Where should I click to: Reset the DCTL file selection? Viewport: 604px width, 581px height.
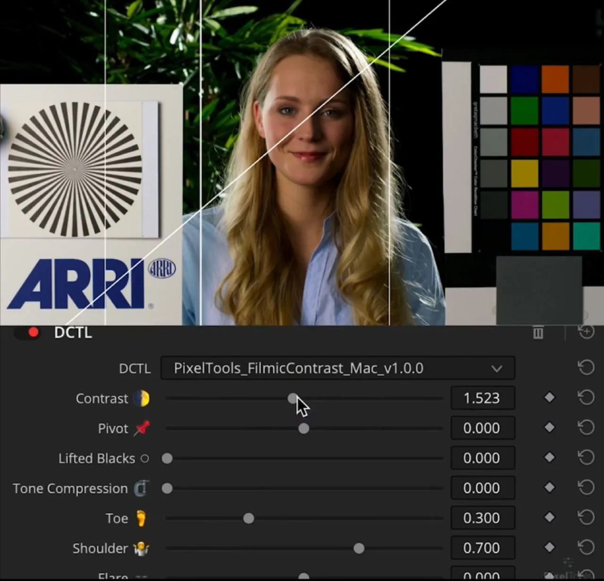coord(586,368)
